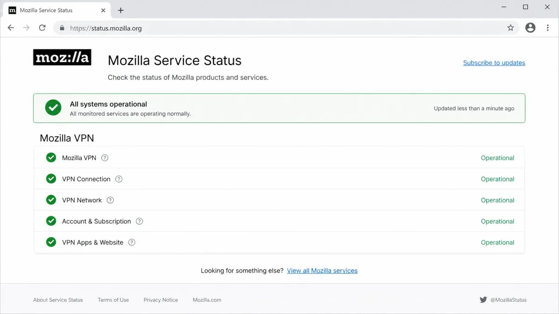Click the VPN Connection row label
This screenshot has height=314, width=559.
tap(86, 179)
